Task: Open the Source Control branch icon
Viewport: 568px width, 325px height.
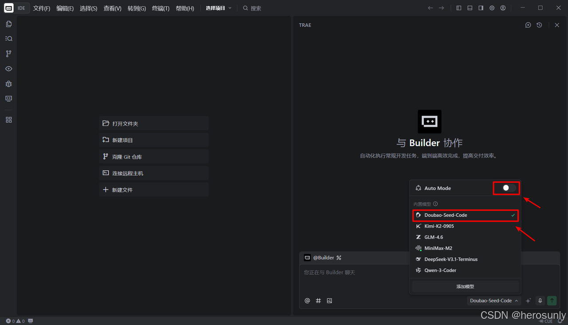Action: [8, 54]
